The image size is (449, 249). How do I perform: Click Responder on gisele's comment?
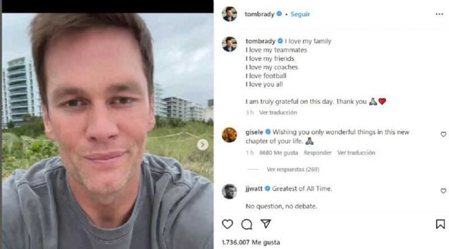318,153
